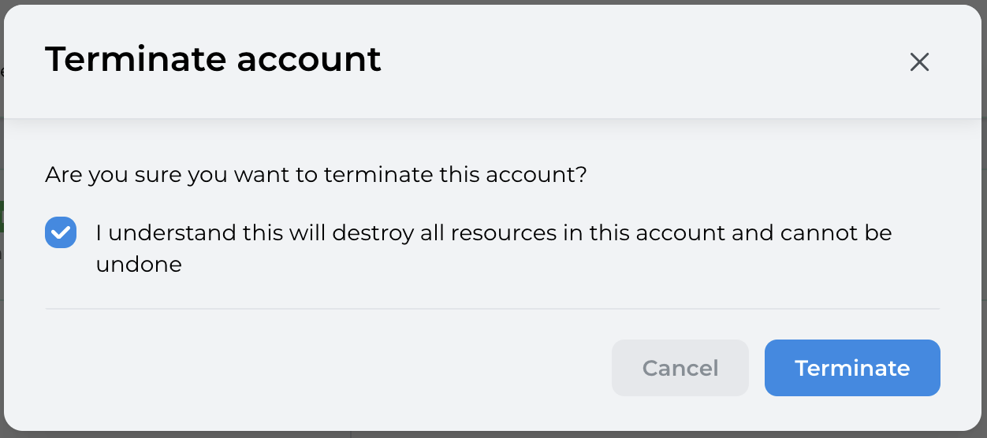The image size is (987, 438).
Task: Close the Terminate account dialog with X
Action: (919, 62)
